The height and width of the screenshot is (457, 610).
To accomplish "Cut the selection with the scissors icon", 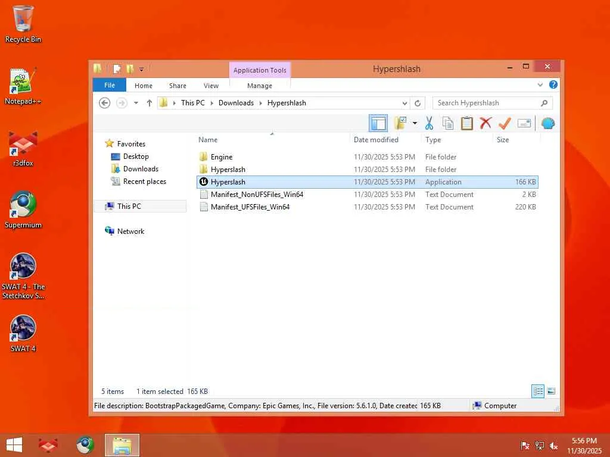I will click(x=429, y=123).
